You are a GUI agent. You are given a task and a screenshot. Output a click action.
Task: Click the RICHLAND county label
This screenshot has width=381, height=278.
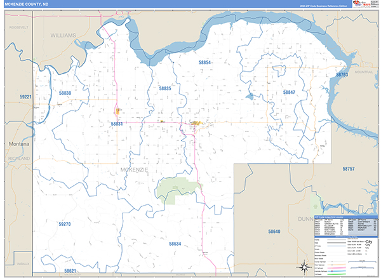[19, 159]
